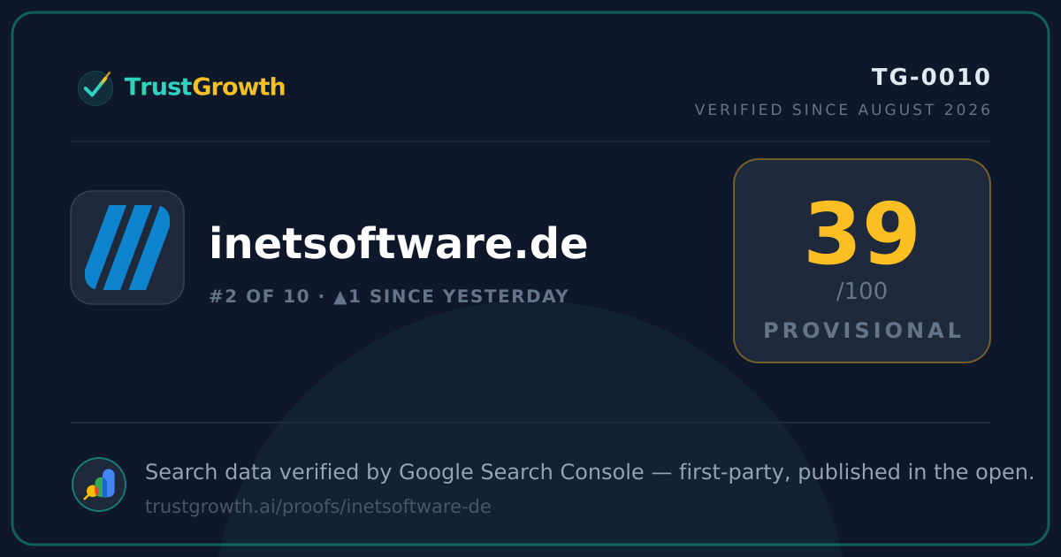This screenshot has height=557, width=1061.
Task: Click the TrustGrowth brand name text
Action: [x=204, y=88]
